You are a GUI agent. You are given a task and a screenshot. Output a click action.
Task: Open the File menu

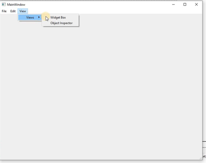pos(4,11)
